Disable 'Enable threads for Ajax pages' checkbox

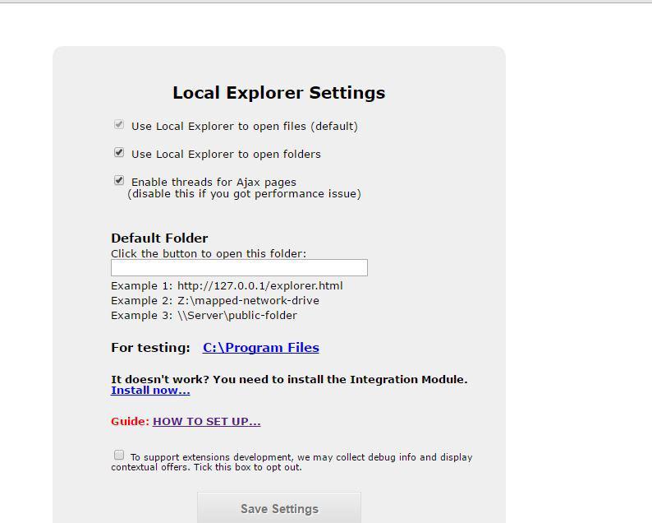pos(119,180)
